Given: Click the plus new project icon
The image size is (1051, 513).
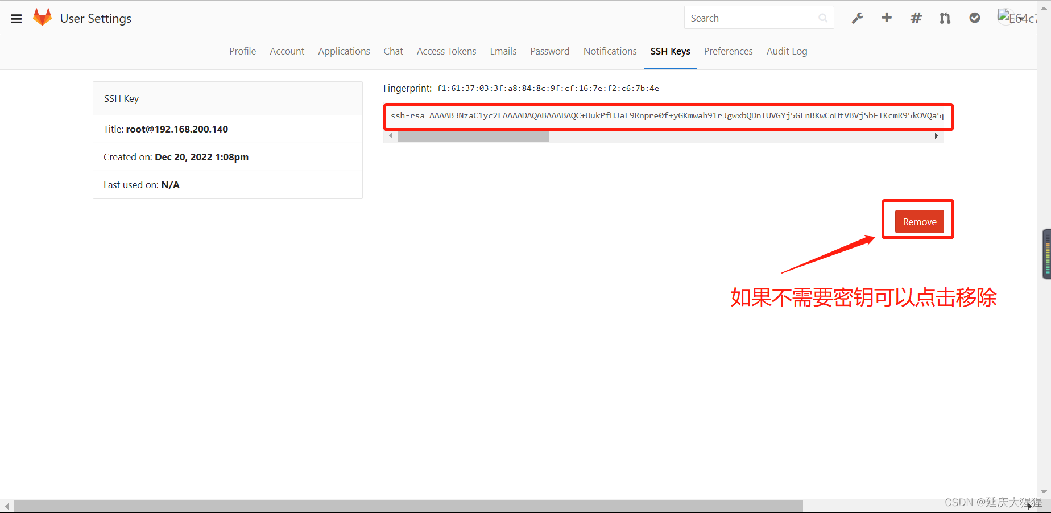Looking at the screenshot, I should pyautogui.click(x=887, y=18).
